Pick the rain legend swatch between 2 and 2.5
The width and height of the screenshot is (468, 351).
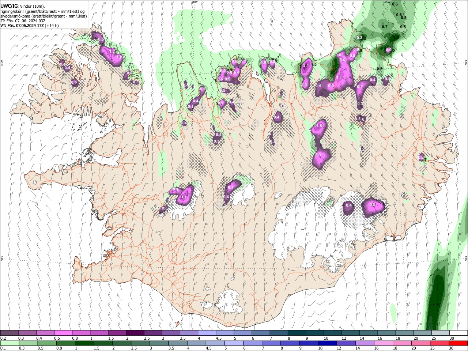click(122, 343)
